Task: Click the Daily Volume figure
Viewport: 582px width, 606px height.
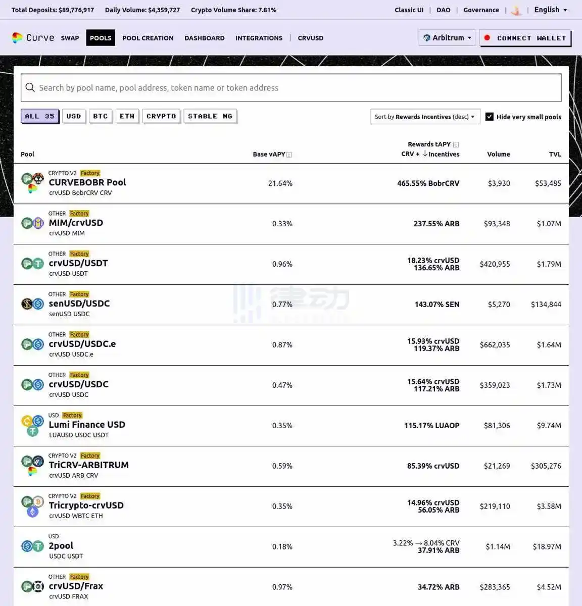Action: coord(142,10)
